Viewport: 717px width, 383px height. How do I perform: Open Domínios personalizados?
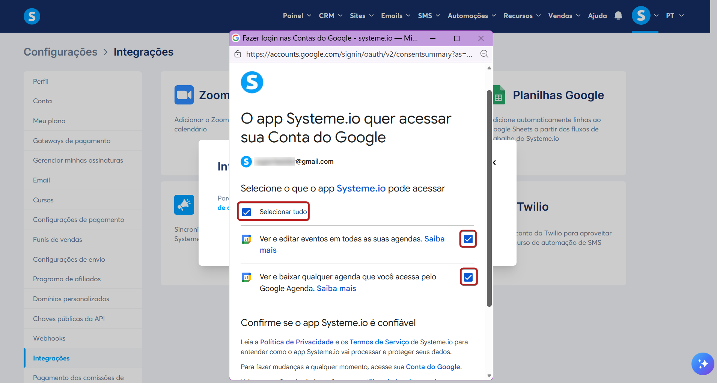click(x=83, y=299)
